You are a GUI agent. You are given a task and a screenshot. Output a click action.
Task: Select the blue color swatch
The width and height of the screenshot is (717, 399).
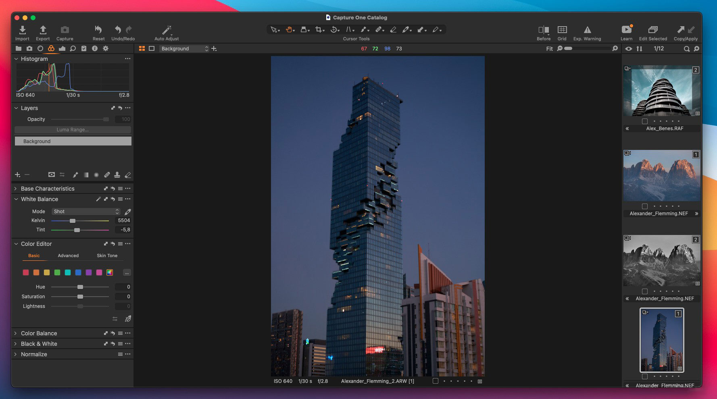tap(78, 273)
